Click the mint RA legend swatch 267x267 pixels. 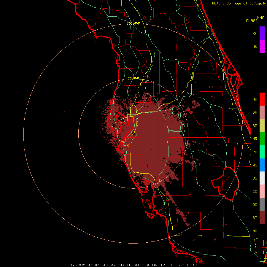pos(262,152)
